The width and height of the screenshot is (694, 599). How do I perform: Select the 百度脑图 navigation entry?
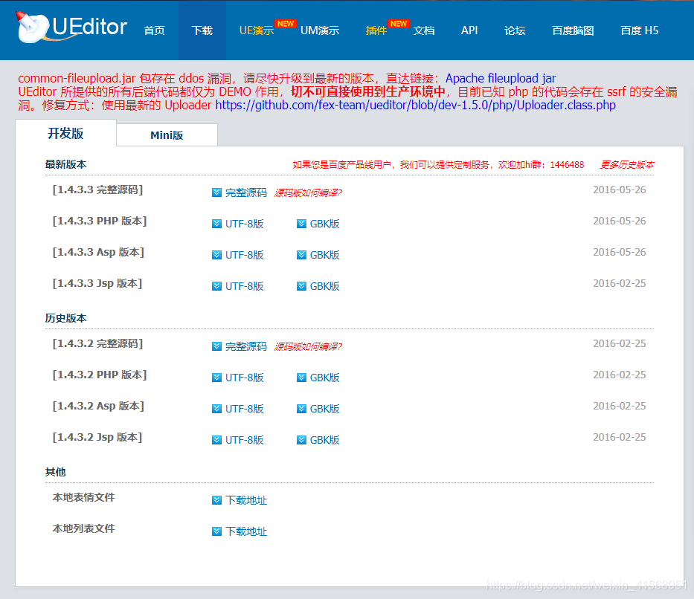(571, 30)
